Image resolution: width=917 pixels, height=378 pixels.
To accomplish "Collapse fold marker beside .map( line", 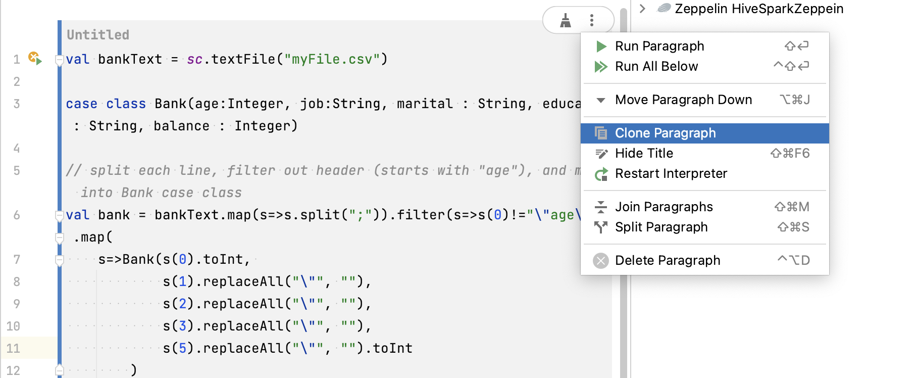I will point(59,238).
